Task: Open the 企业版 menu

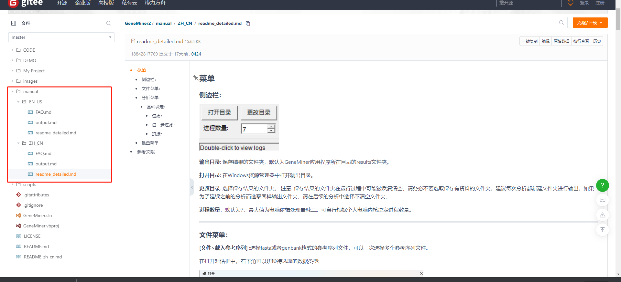Action: tap(83, 3)
